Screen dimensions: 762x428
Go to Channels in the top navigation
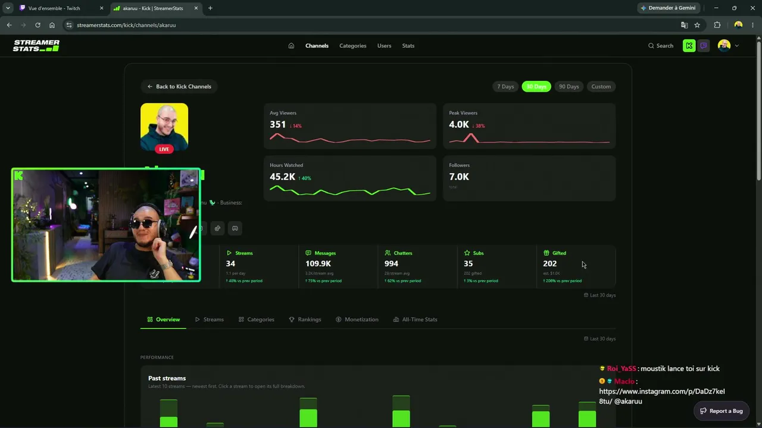coord(317,46)
